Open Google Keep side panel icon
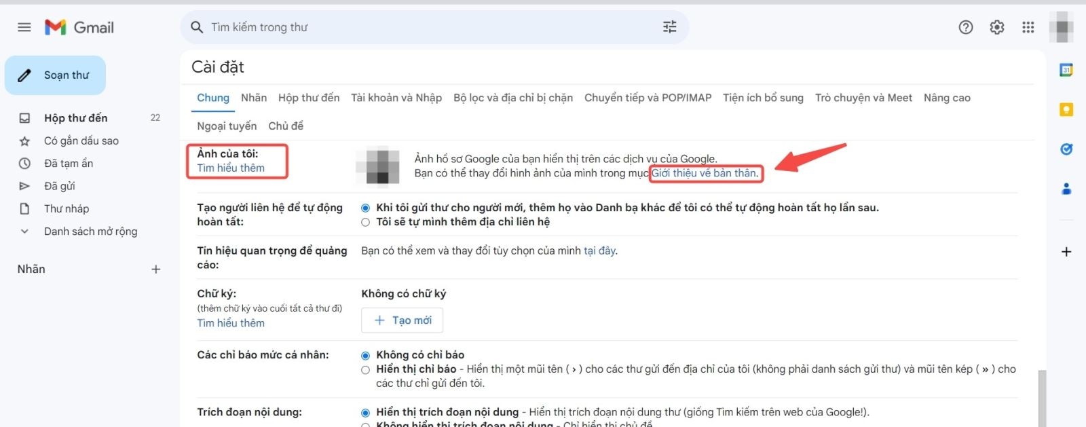Viewport: 1086px width, 427px height. 1066,109
